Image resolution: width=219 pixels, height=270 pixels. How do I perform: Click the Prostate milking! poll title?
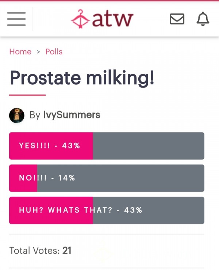coord(82,78)
